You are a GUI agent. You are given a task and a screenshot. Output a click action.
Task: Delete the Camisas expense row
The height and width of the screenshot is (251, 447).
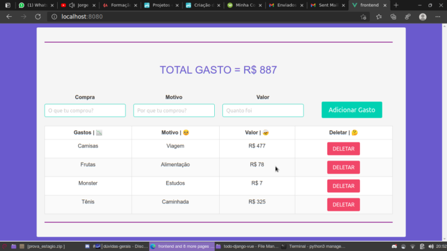pyautogui.click(x=343, y=149)
